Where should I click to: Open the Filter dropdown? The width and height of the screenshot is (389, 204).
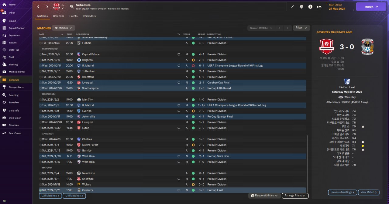coord(301,28)
